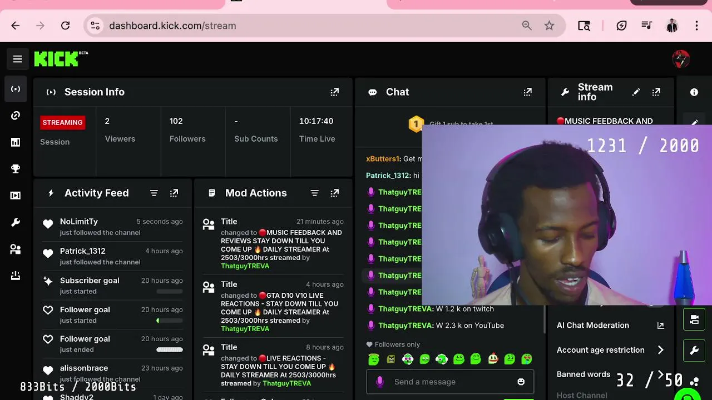Open AI Chat Moderation external link

coord(660,326)
